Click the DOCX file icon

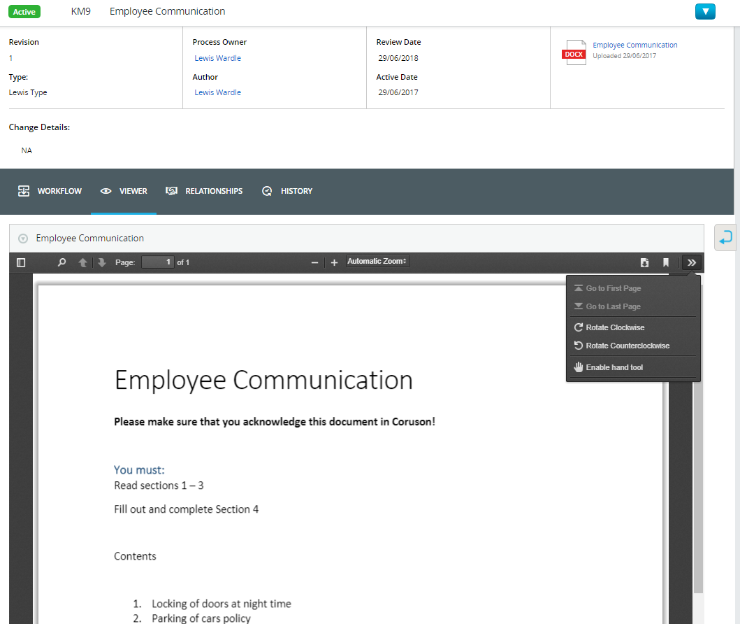[x=574, y=52]
